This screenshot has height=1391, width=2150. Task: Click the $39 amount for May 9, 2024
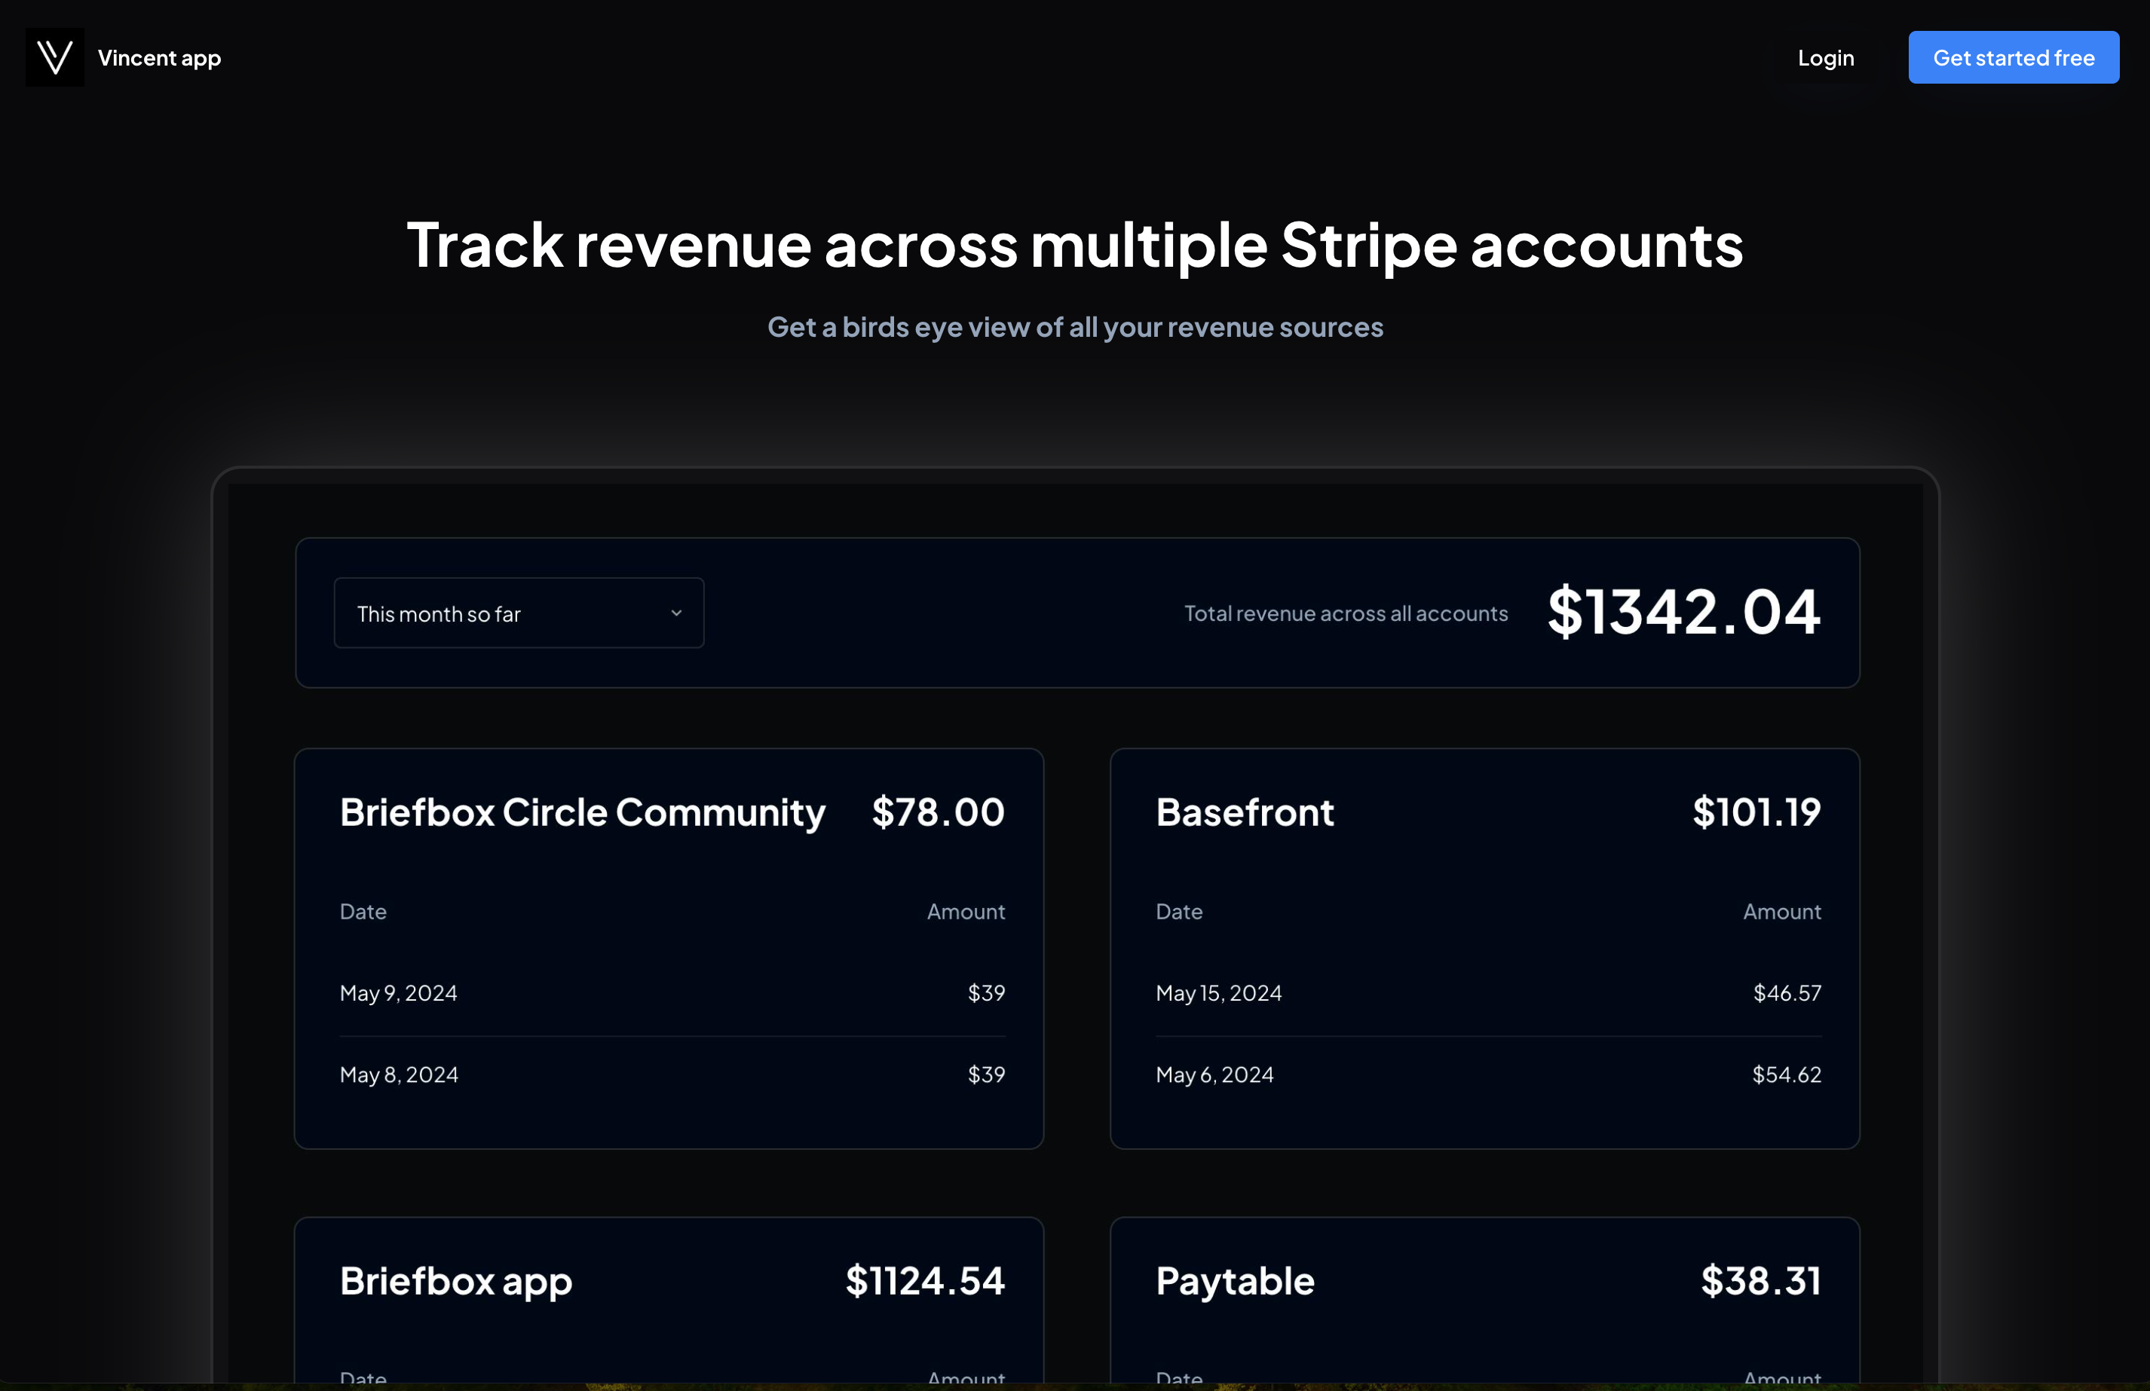coord(987,992)
